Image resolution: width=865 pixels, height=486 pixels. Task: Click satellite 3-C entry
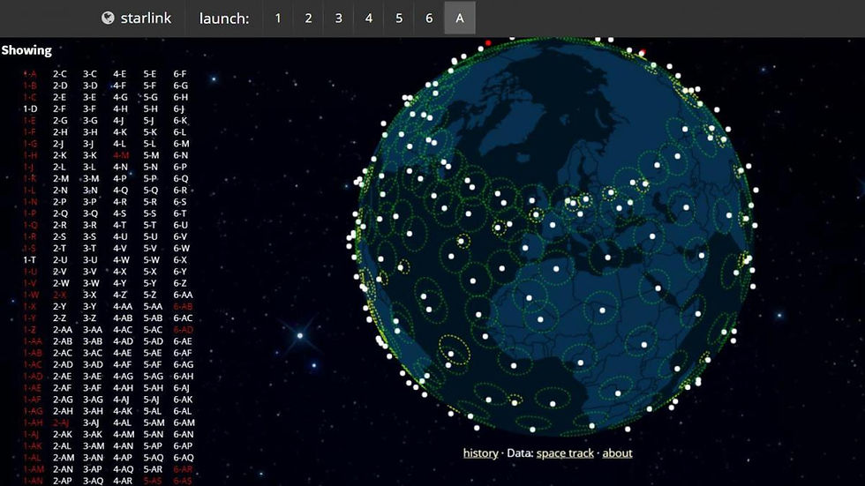pyautogui.click(x=90, y=74)
